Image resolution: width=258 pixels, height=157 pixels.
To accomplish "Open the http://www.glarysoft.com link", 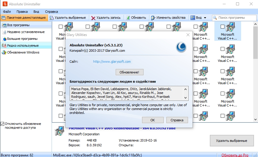I will pos(112,62).
